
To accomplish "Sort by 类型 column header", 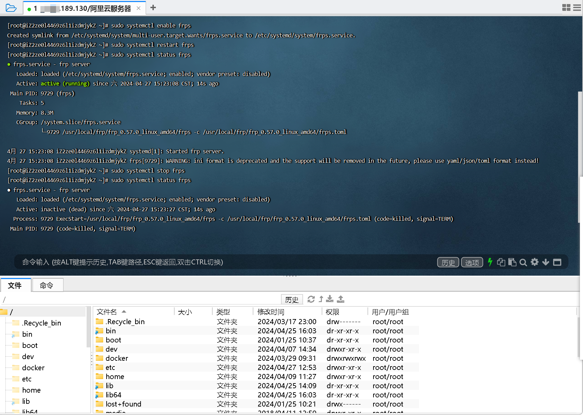I will tap(233, 312).
